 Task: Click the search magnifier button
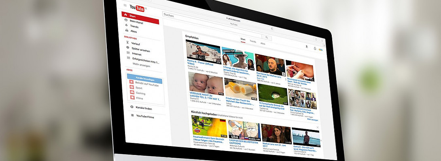[267, 37]
